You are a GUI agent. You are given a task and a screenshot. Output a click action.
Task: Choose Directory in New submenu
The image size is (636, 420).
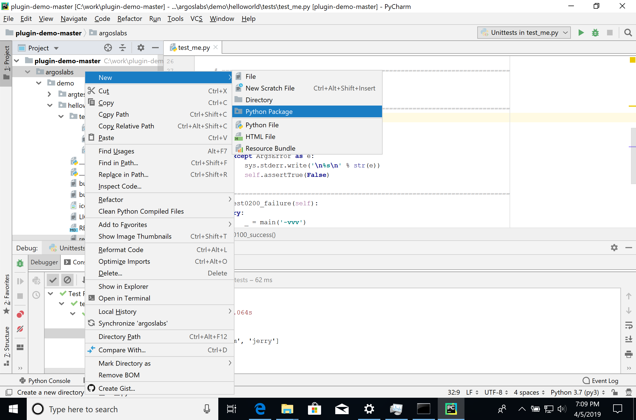pos(307,100)
